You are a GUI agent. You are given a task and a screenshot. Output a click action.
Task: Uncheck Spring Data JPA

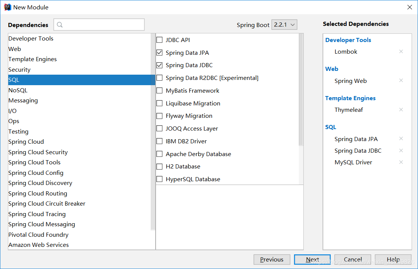pos(159,53)
